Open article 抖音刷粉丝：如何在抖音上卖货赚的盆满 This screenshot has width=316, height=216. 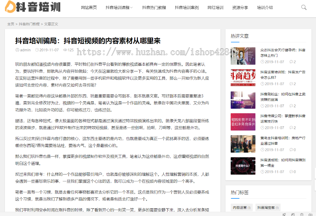tap(283, 97)
